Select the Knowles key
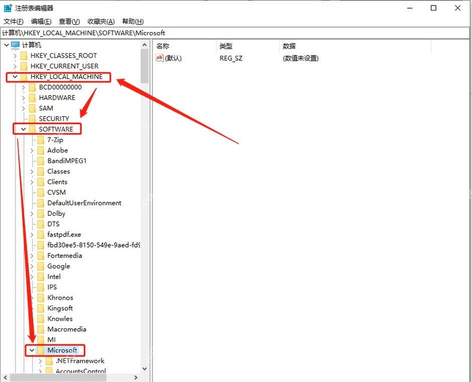This screenshot has height=382, width=472. pos(60,318)
